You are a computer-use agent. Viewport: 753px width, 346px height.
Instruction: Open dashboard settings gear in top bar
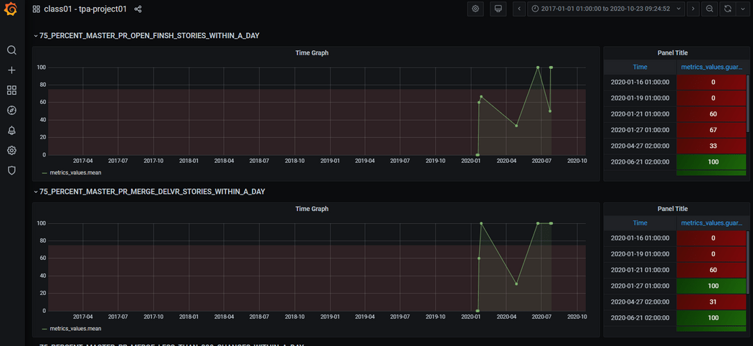tap(475, 9)
